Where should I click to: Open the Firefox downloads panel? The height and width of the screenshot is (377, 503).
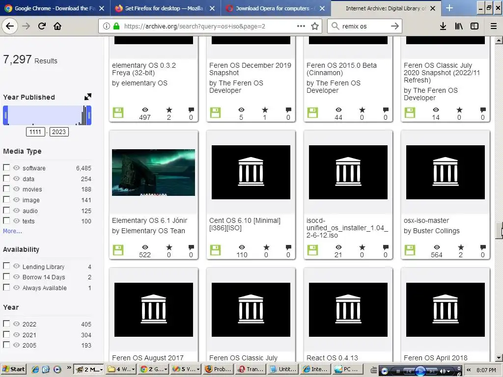click(443, 26)
